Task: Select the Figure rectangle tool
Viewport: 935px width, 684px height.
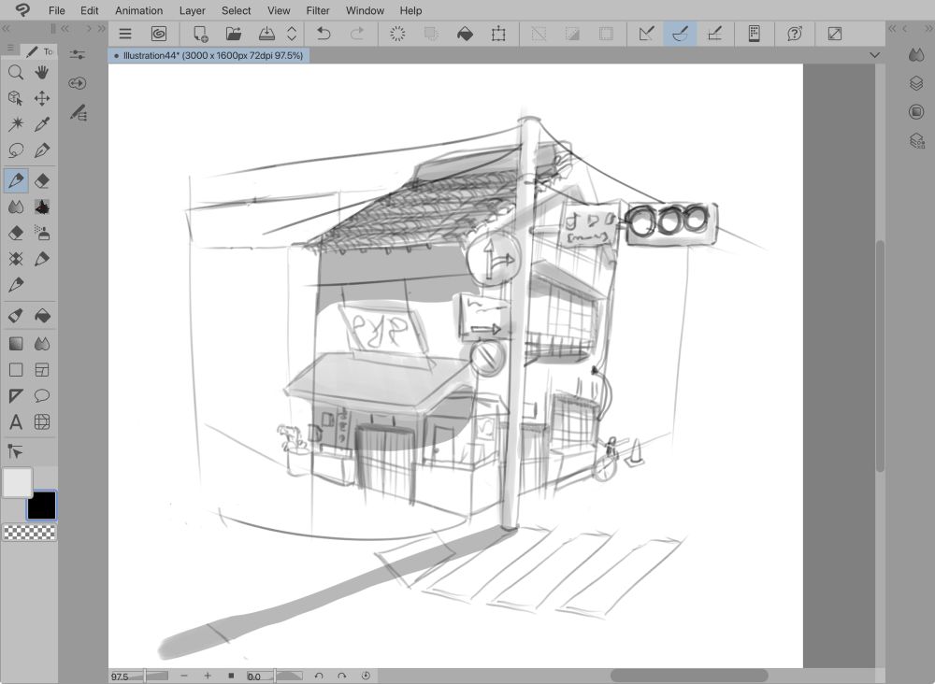Action: click(16, 370)
